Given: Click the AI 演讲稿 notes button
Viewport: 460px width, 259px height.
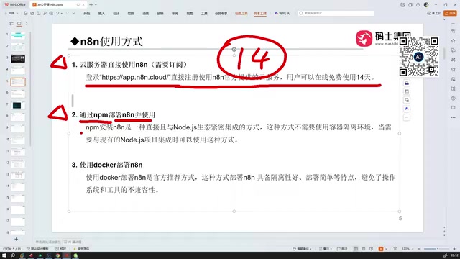Looking at the screenshot, I should [73, 242].
